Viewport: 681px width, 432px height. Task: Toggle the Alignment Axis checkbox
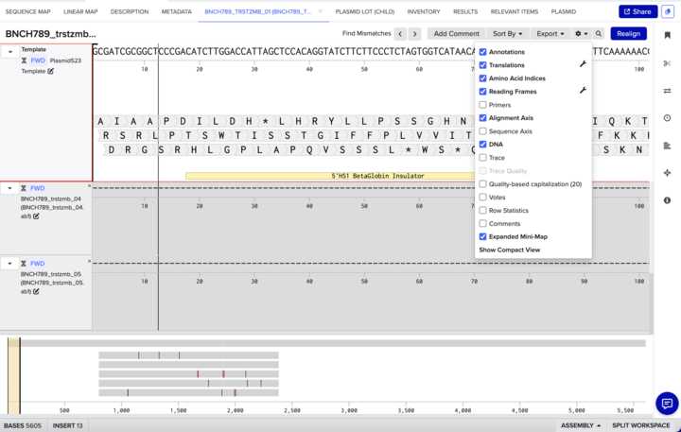482,117
